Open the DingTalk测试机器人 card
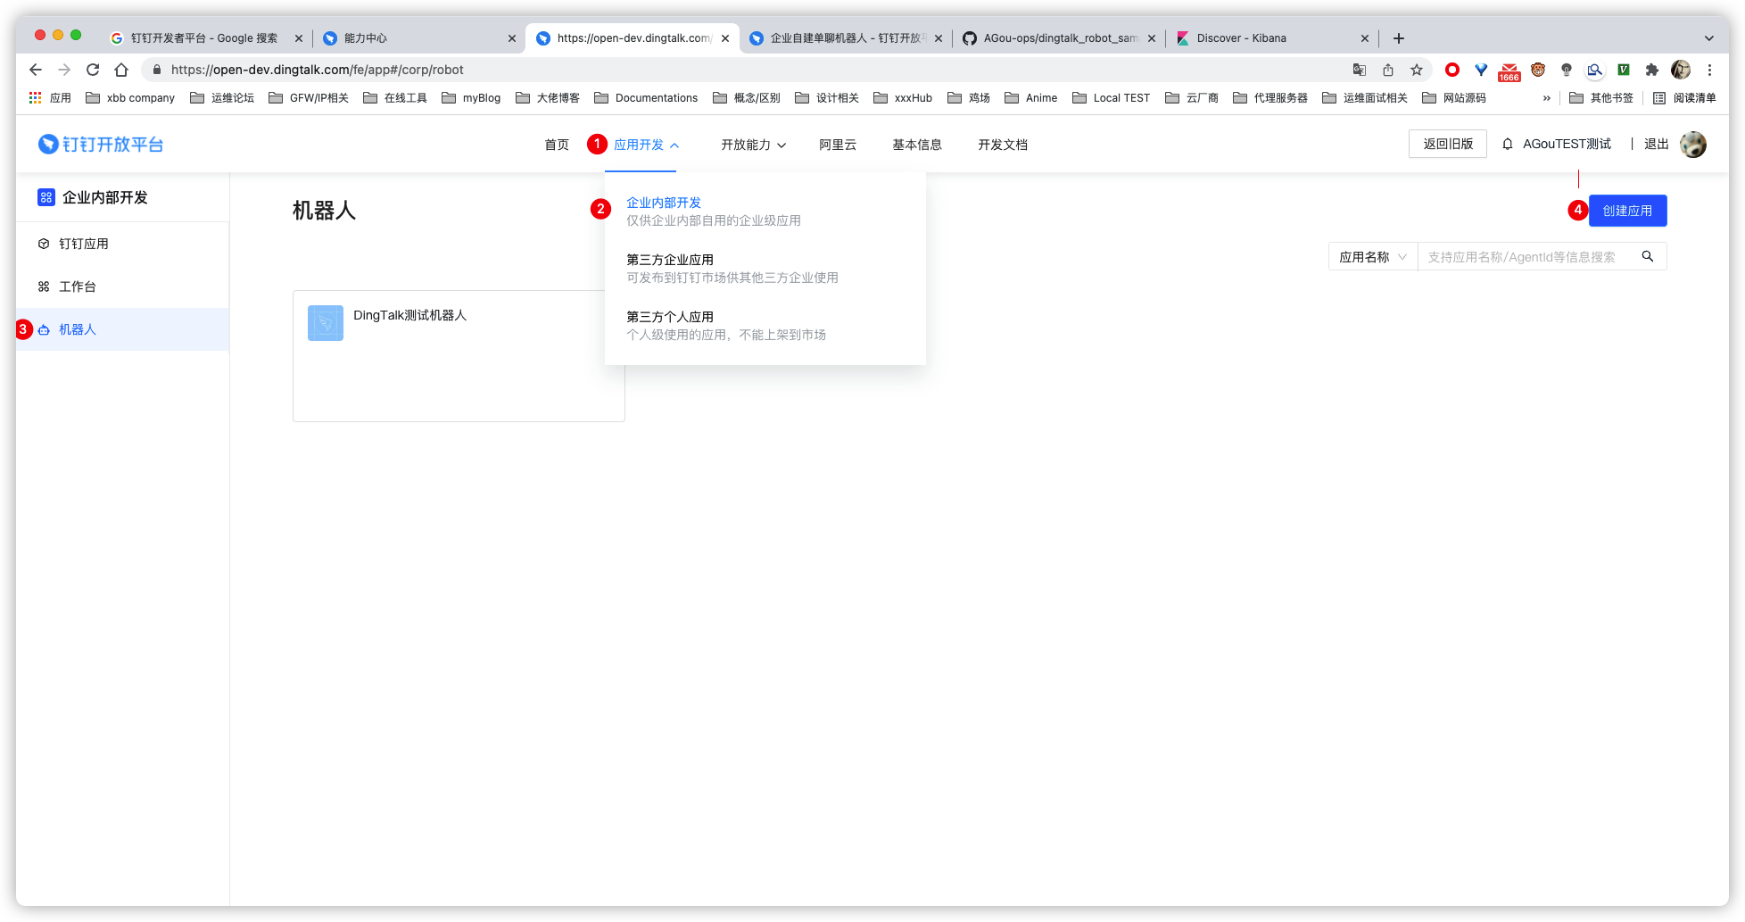Image resolution: width=1745 pixels, height=922 pixels. 459,355
